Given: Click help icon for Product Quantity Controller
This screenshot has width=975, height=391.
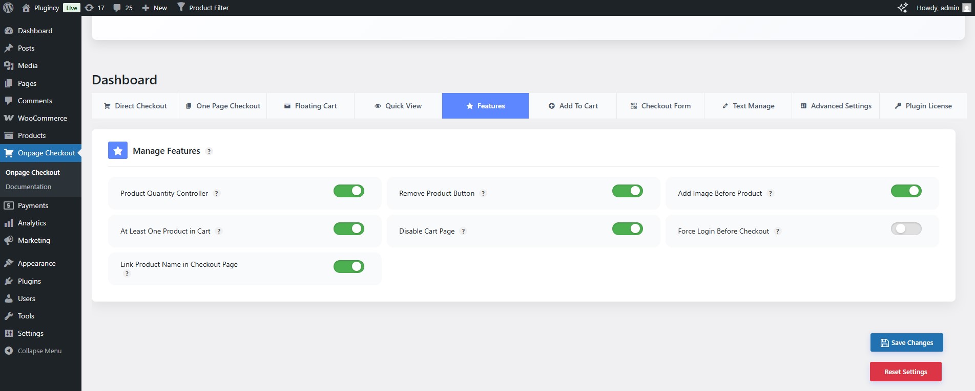Looking at the screenshot, I should point(217,193).
